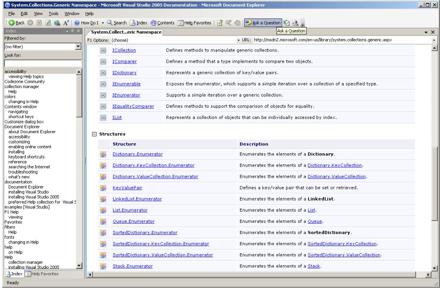Open the KeyValuePair structure link
Image resolution: width=440 pixels, height=304 pixels.
point(127,188)
